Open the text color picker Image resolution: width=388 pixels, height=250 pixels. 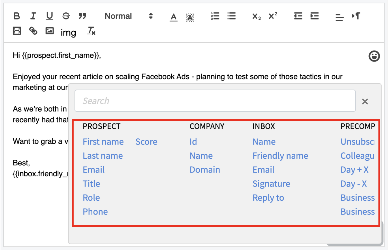pos(173,16)
